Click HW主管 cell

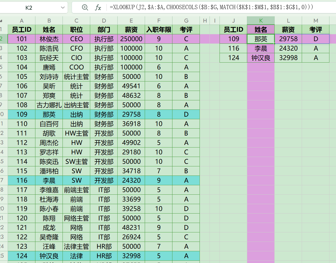77,133
